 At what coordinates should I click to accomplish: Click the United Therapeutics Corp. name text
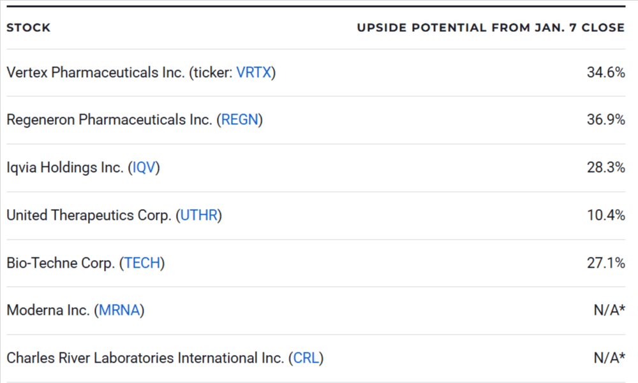(89, 215)
